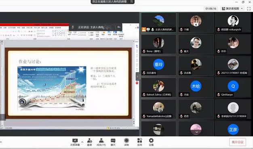Toggle the mic icon on fiona tile

(144, 51)
